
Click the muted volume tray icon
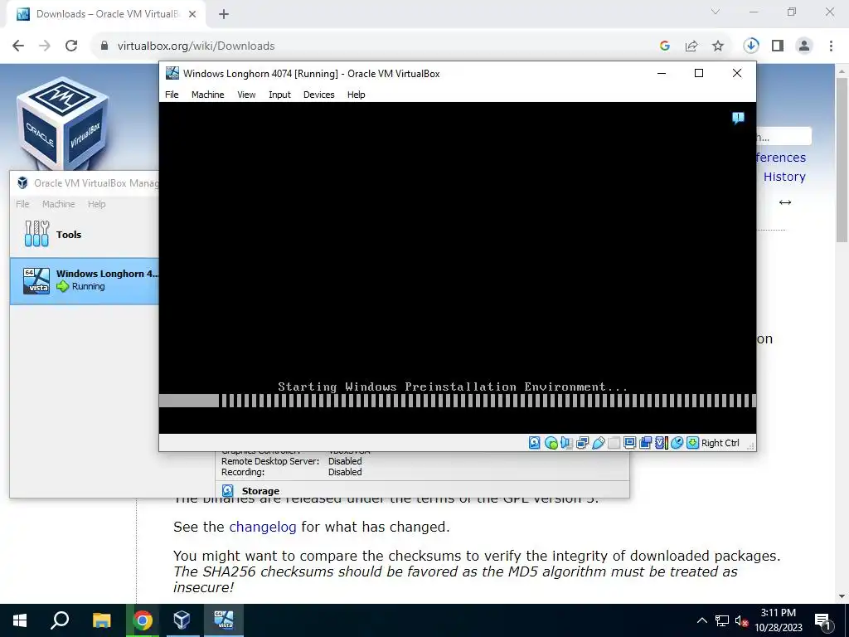click(740, 620)
